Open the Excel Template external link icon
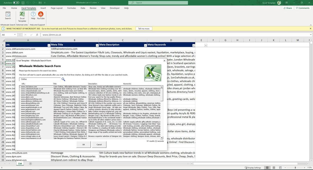The image size is (313, 170). click(22, 17)
